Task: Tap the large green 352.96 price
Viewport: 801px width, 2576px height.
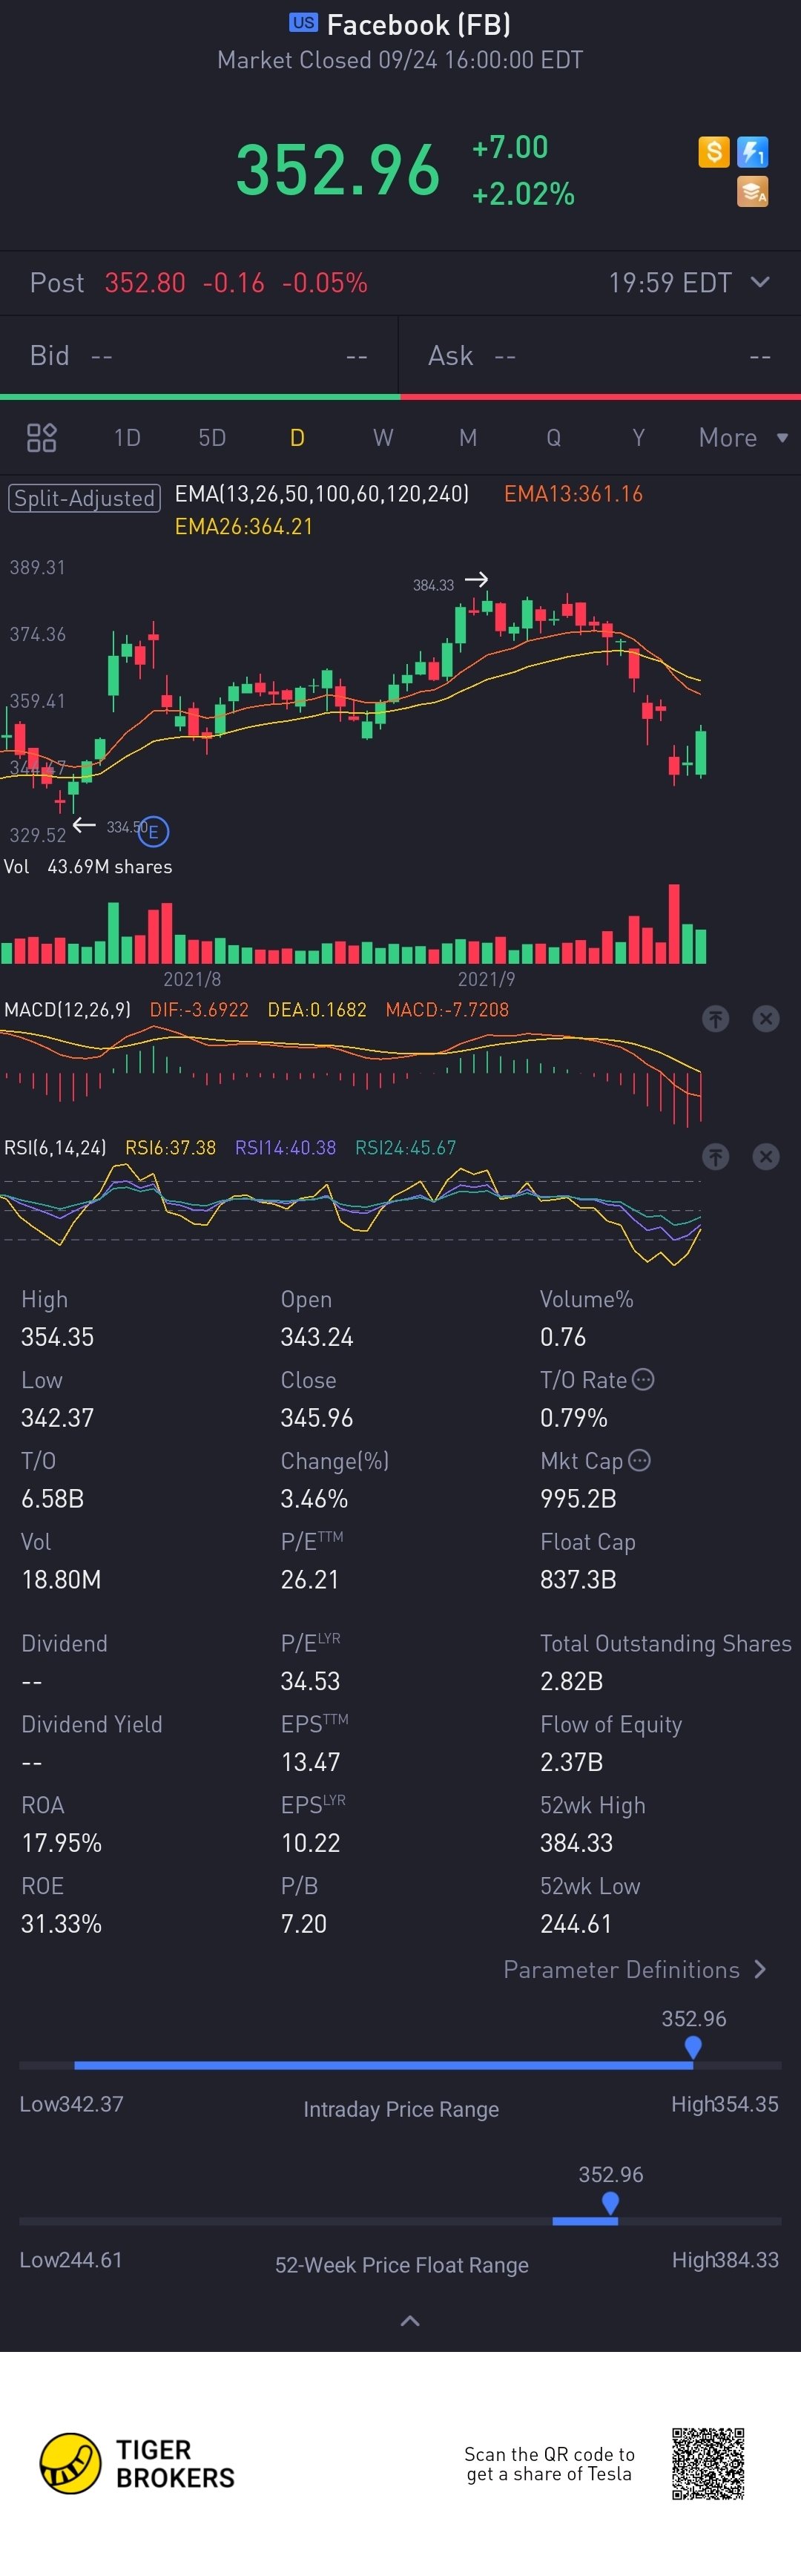Action: [338, 169]
